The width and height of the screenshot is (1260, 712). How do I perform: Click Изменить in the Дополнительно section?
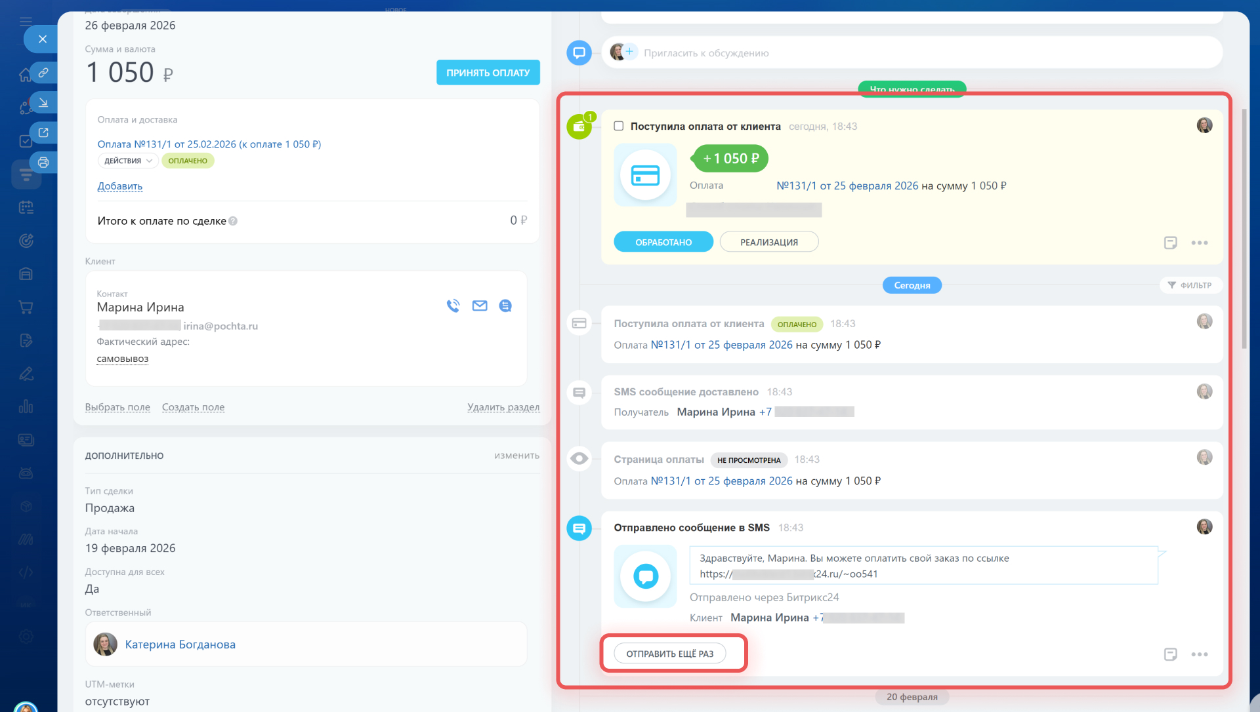click(x=516, y=456)
